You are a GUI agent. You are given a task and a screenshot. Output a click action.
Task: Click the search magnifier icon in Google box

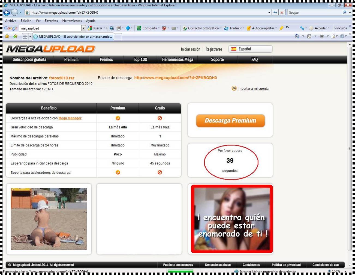coord(344,12)
